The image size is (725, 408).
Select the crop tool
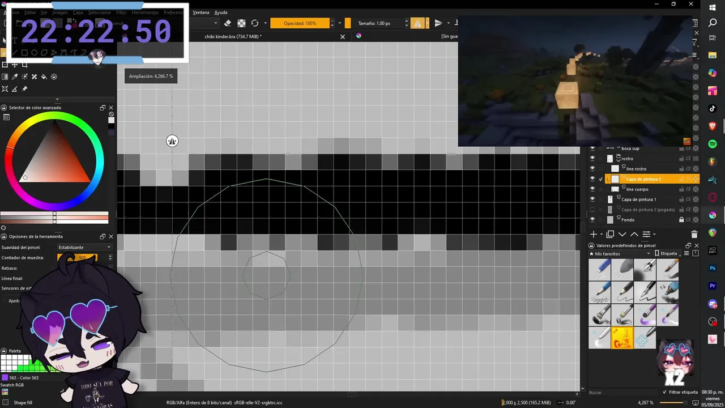pos(24,65)
